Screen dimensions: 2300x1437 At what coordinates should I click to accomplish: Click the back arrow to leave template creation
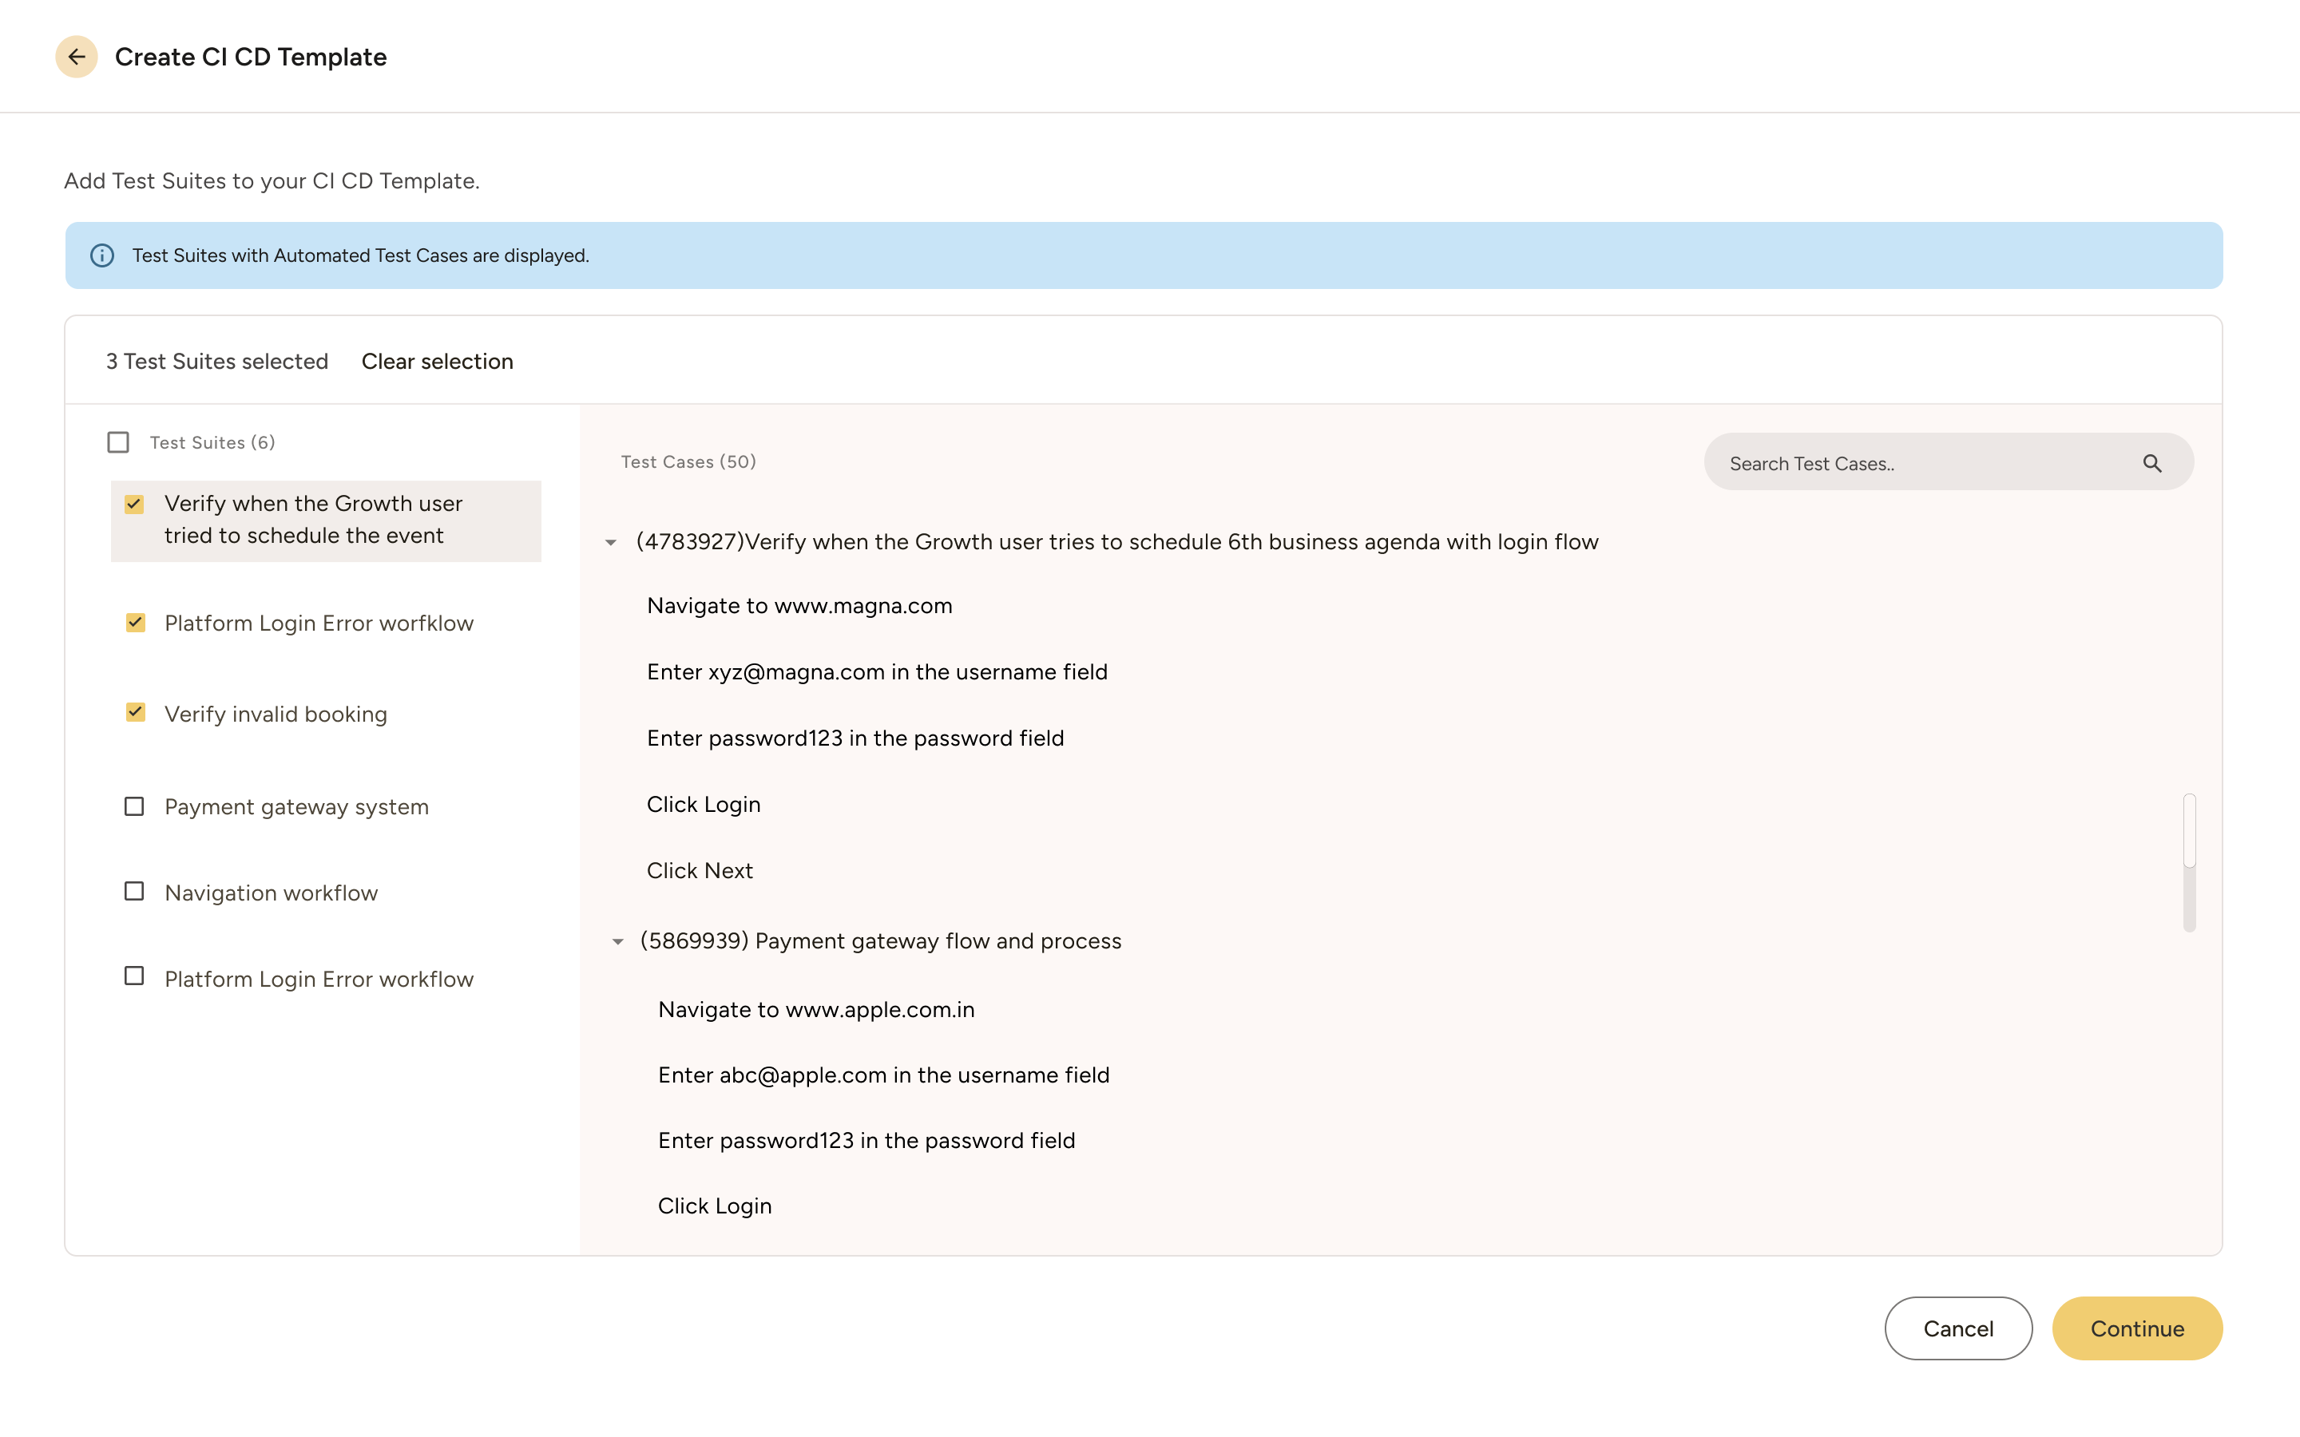(77, 56)
